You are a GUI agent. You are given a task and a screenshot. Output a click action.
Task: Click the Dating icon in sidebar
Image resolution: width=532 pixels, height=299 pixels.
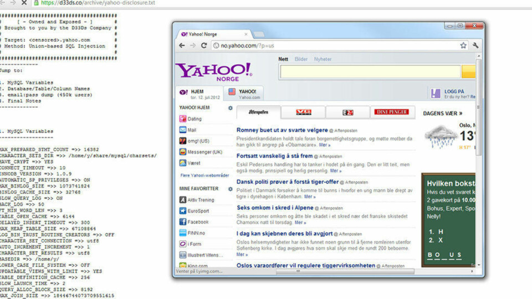coord(183,118)
